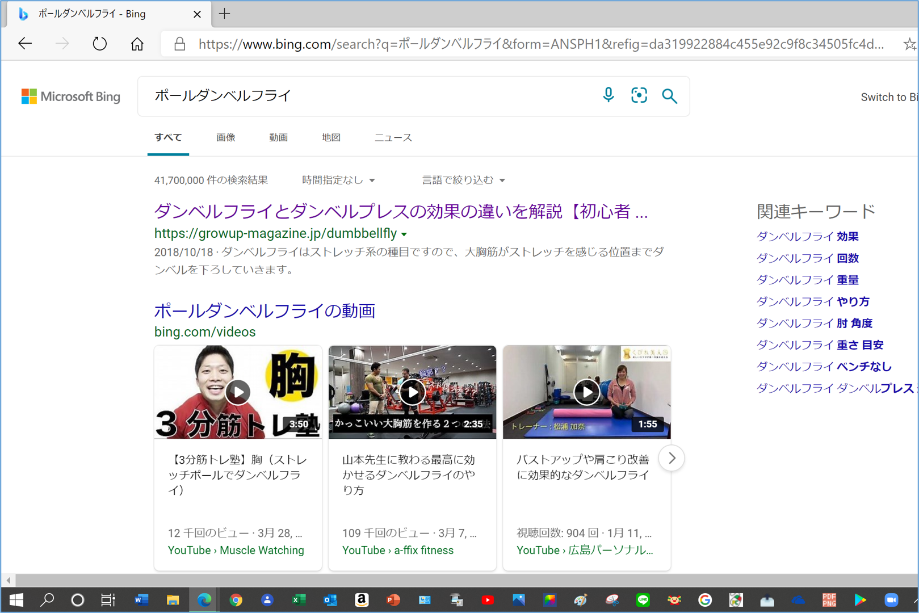
Task: Go to the browser home page
Action: point(137,44)
